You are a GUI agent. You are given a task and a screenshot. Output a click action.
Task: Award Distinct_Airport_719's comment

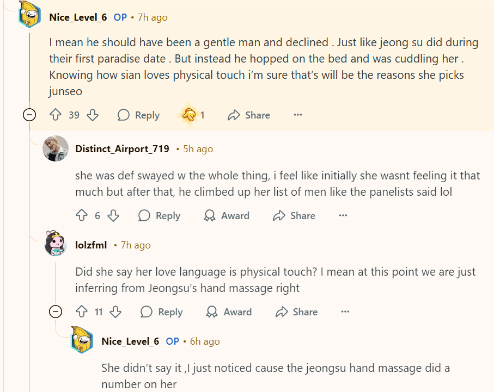click(227, 215)
